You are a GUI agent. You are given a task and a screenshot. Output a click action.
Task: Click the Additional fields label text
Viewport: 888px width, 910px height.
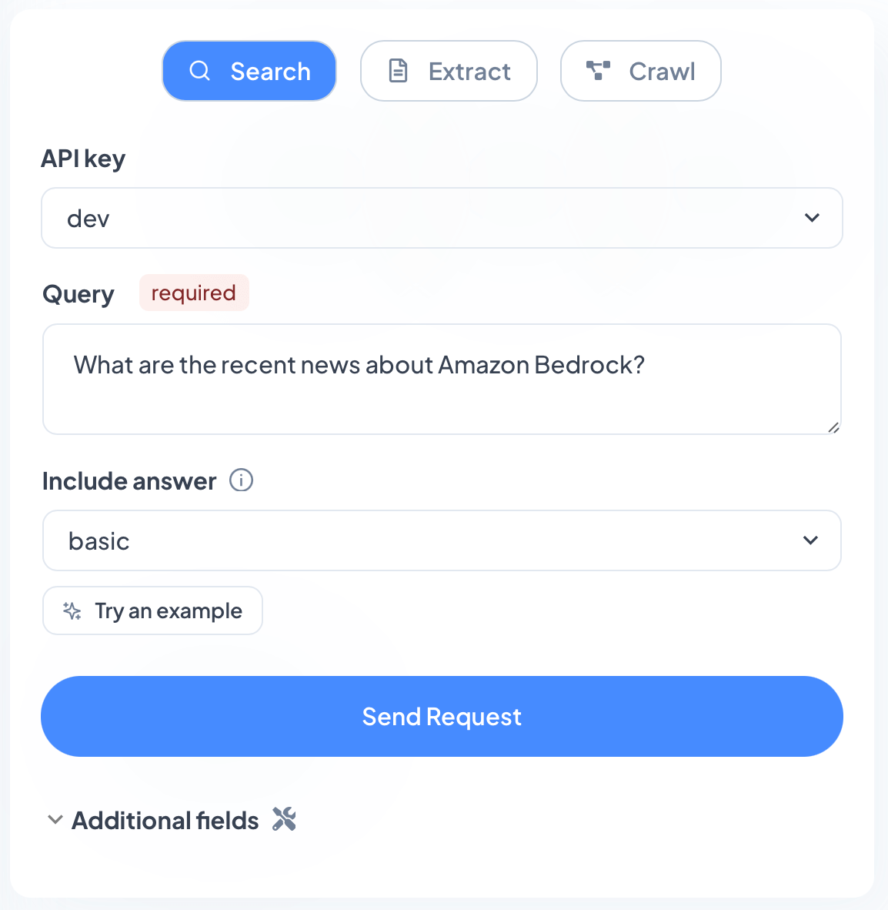tap(165, 821)
